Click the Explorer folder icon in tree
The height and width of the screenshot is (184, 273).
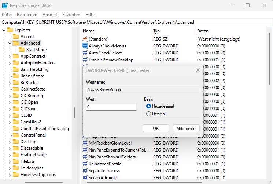(x=10, y=30)
